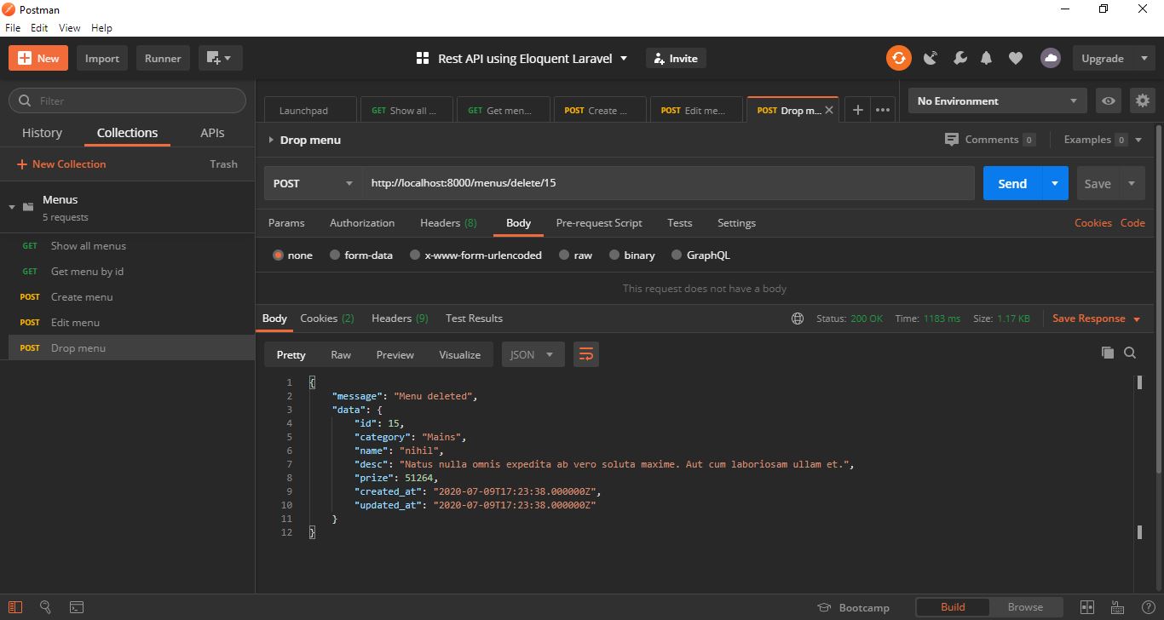
Task: Click the request URL field
Action: tap(668, 183)
